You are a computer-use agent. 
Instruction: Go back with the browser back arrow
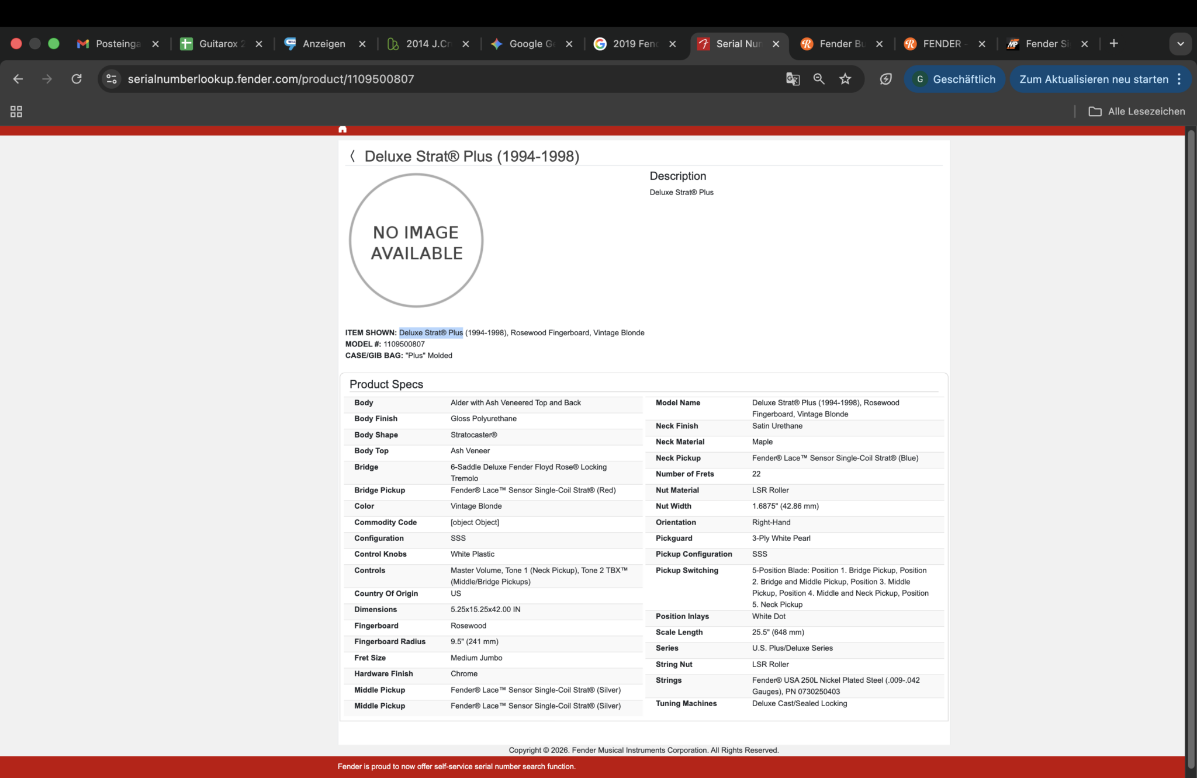point(18,79)
